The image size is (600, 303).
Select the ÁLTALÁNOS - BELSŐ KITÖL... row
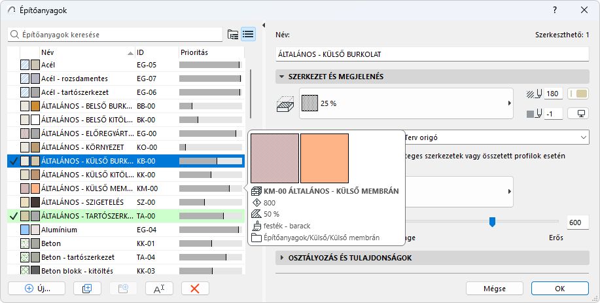[x=126, y=120]
